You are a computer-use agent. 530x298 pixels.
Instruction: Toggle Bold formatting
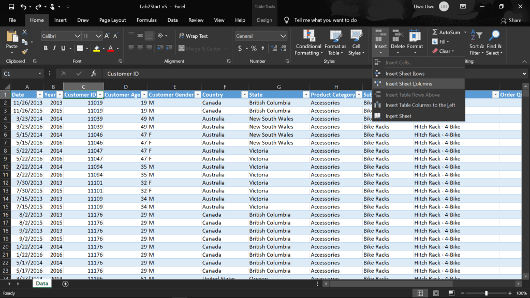(46, 49)
